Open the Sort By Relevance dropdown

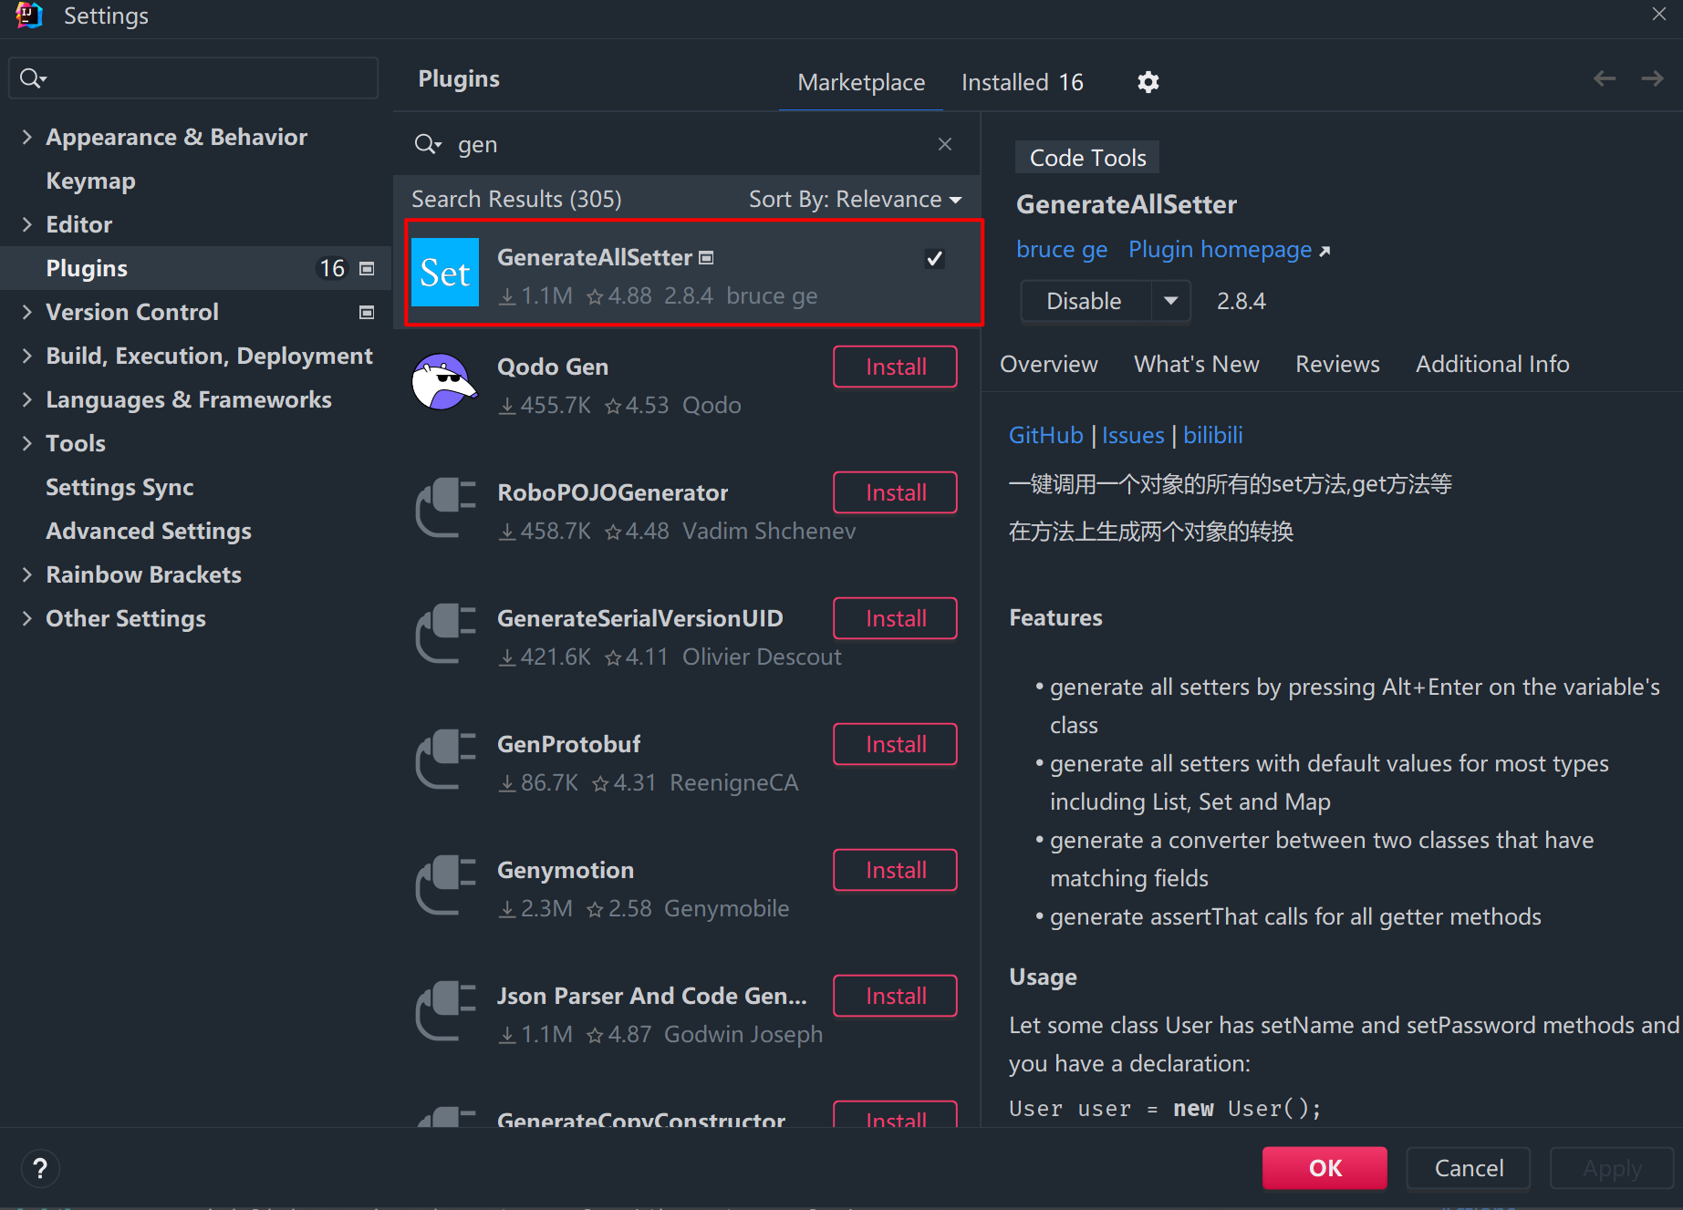point(855,199)
